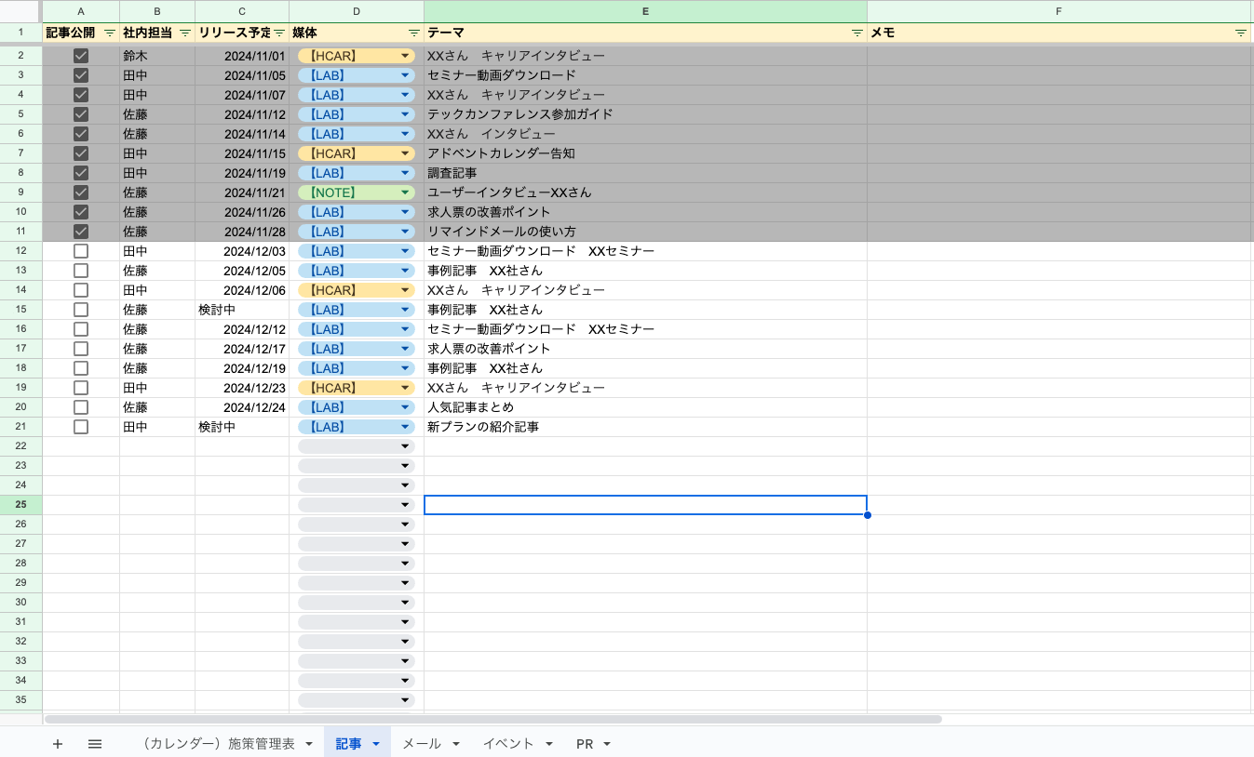Open the filter for メモ column
The width and height of the screenshot is (1254, 757).
tap(1241, 33)
